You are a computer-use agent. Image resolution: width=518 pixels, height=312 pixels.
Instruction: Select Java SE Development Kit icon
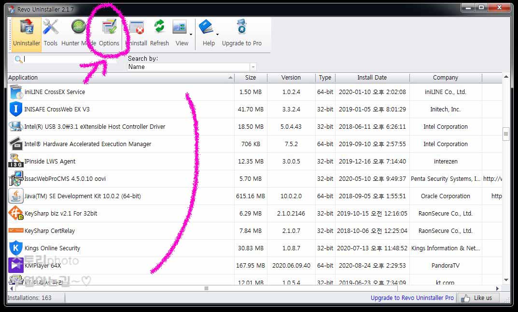click(x=15, y=196)
